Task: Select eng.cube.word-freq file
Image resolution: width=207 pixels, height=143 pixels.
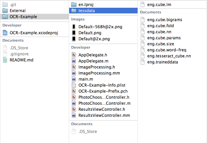Action: pyautogui.click(x=166, y=50)
